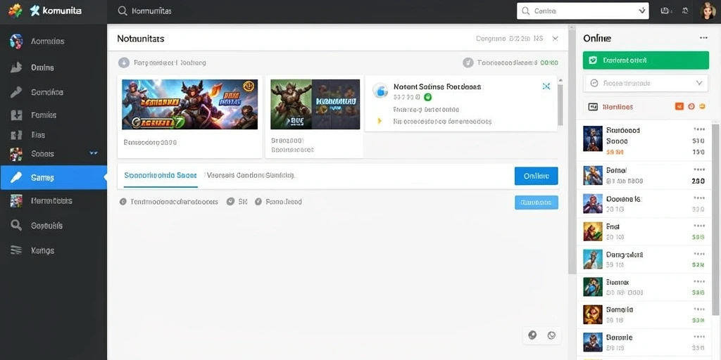This screenshot has height=360, width=721.
Task: Toggle the first round filter option below the tabs
Action: click(123, 202)
